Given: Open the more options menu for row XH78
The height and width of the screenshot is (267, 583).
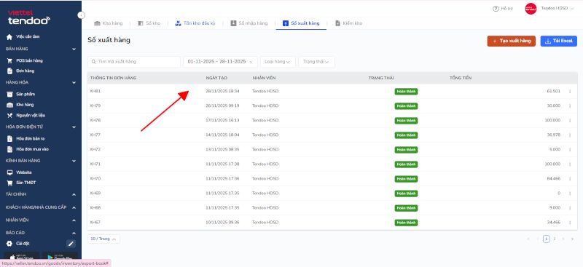Looking at the screenshot, I should [570, 120].
